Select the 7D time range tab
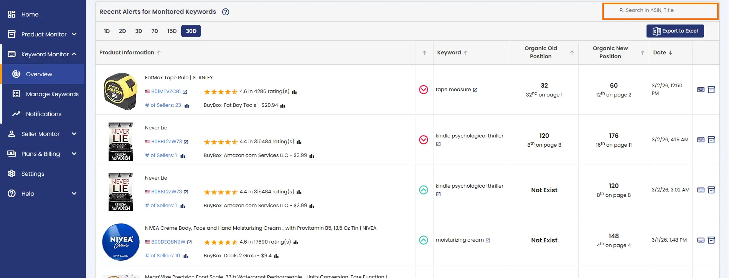The height and width of the screenshot is (278, 729). [155, 31]
